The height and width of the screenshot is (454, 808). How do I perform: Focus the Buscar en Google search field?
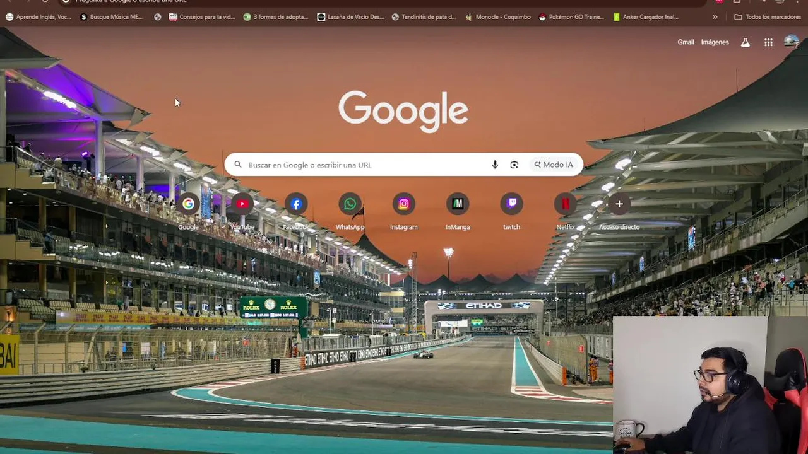tap(404, 165)
